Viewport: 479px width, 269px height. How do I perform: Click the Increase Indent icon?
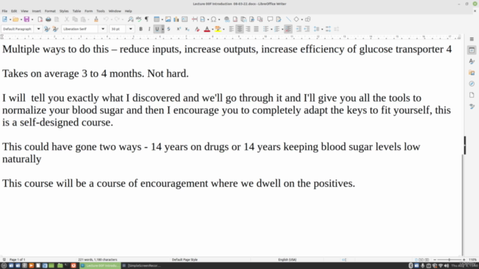click(x=299, y=29)
